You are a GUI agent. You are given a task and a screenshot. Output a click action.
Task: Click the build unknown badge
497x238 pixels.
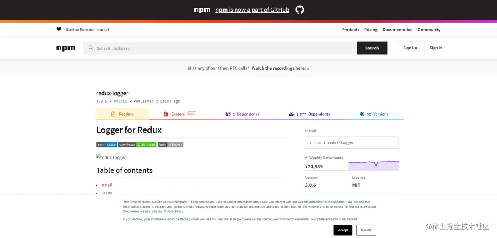click(x=170, y=144)
